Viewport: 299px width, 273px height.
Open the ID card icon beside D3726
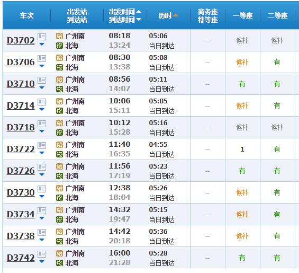click(x=42, y=167)
